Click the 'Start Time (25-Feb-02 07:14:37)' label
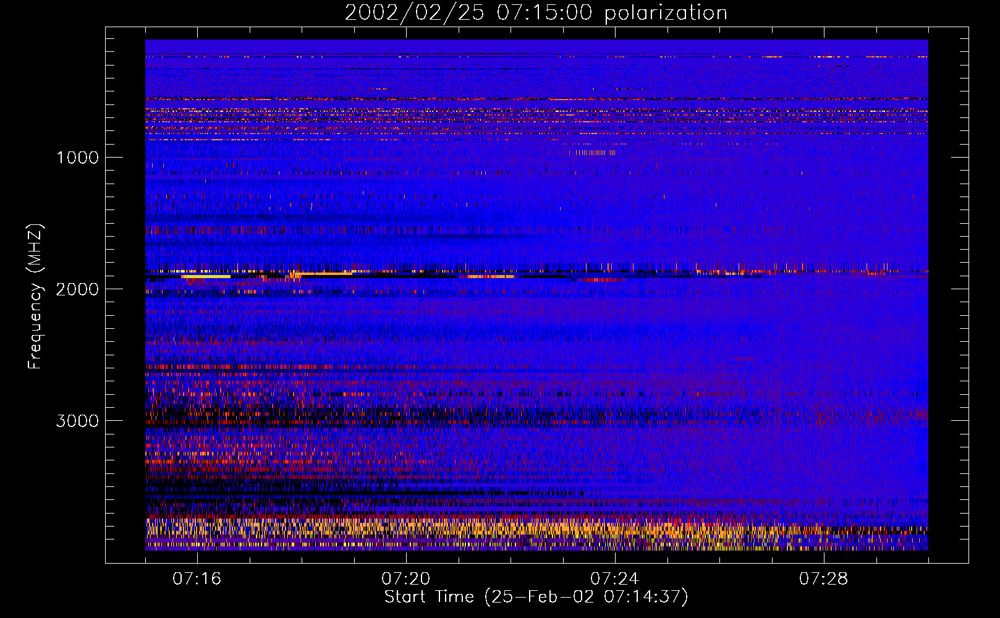Image resolution: width=1000 pixels, height=618 pixels. [x=536, y=597]
